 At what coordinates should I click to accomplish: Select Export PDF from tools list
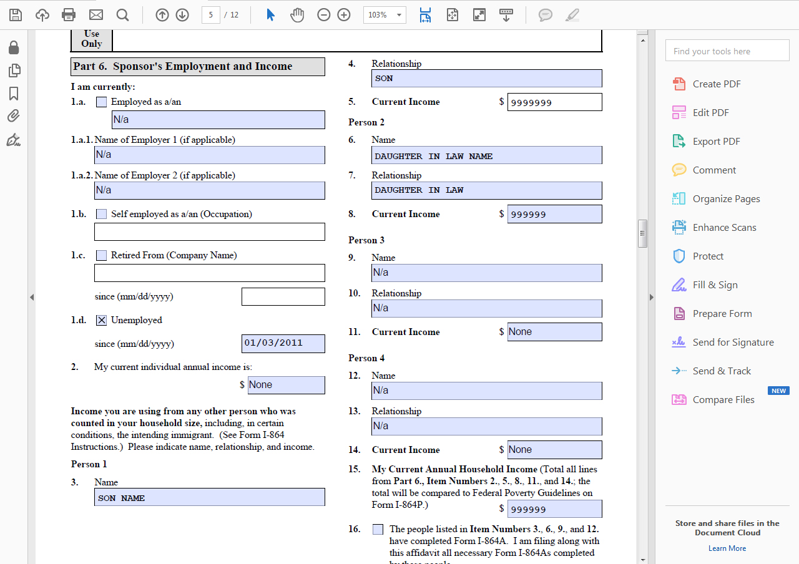pos(716,142)
